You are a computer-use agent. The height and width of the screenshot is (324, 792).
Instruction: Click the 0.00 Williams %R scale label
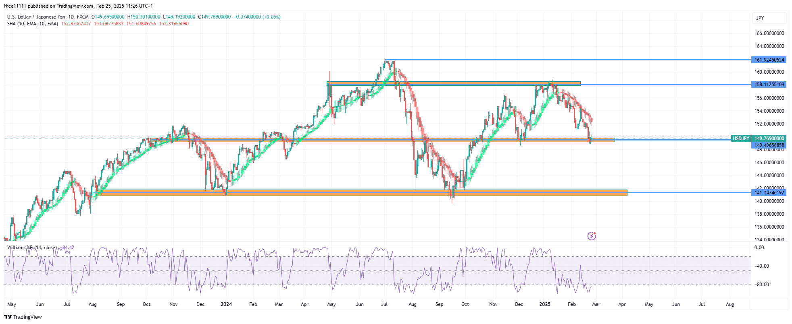coord(759,248)
